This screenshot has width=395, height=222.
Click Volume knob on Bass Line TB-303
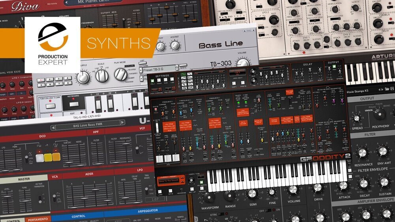(243, 63)
